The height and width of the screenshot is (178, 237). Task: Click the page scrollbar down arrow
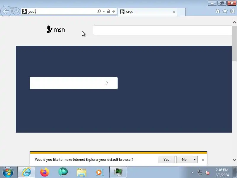coord(234,160)
